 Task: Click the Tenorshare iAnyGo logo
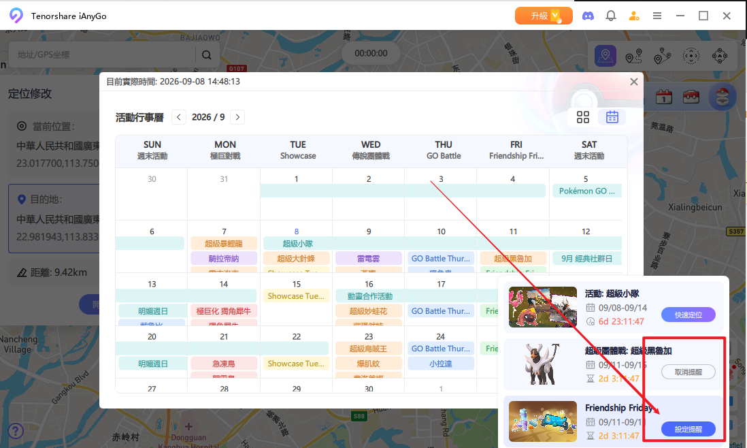pos(16,16)
